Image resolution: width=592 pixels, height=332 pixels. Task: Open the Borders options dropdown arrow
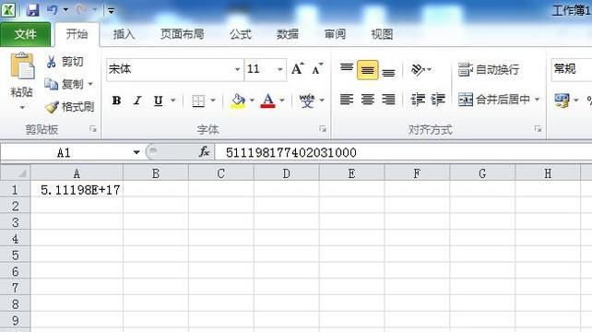pyautogui.click(x=213, y=101)
